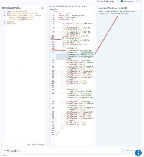Click the Celigo AI sparkle icon
This screenshot has height=157, width=144.
coord(9,151)
